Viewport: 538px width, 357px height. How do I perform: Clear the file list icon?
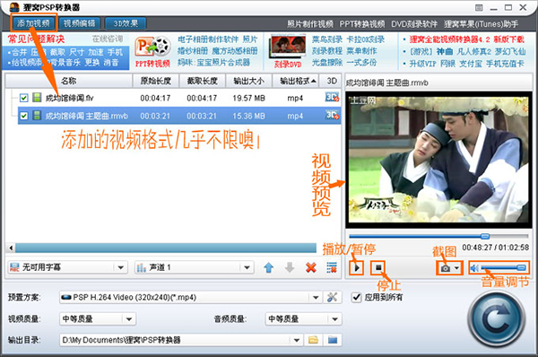332,267
